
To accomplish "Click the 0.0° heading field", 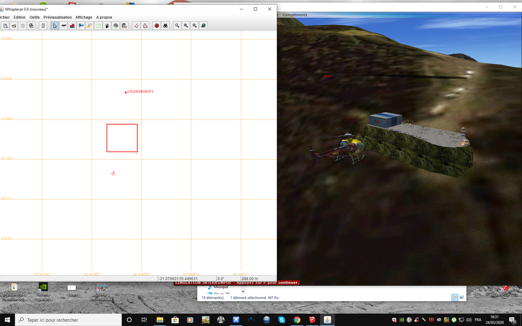I will (229, 279).
